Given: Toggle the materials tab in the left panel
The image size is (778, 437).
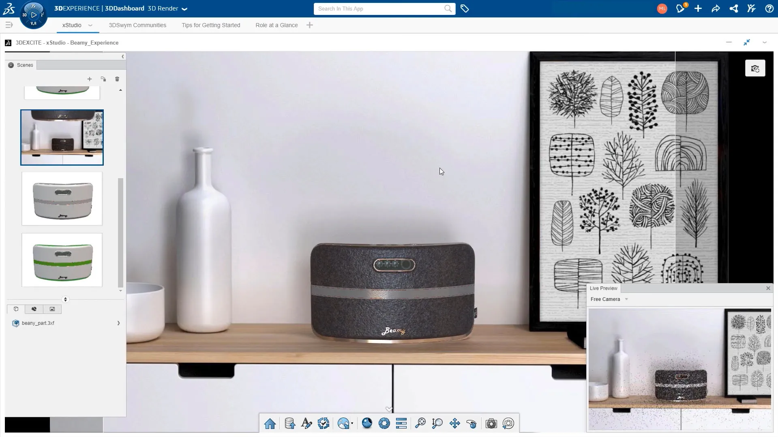Looking at the screenshot, I should coord(34,309).
